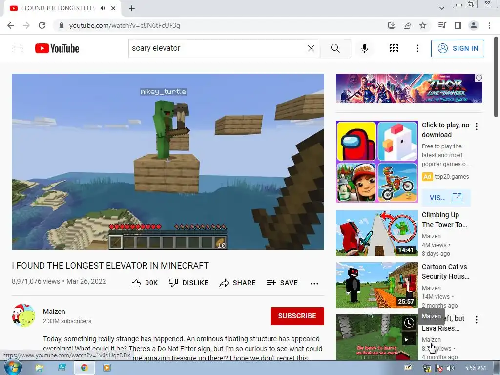Open the 'Click to play, no download' ad title
The width and height of the screenshot is (500, 375).
pos(445,130)
